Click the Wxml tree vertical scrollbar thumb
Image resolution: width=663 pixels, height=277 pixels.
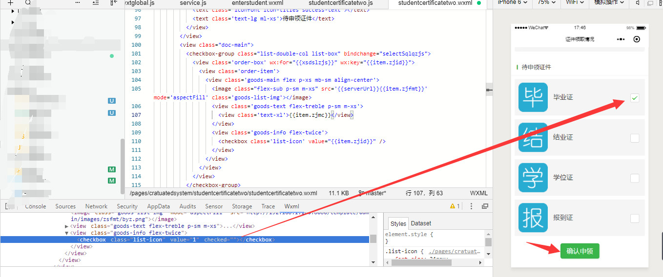click(x=373, y=239)
